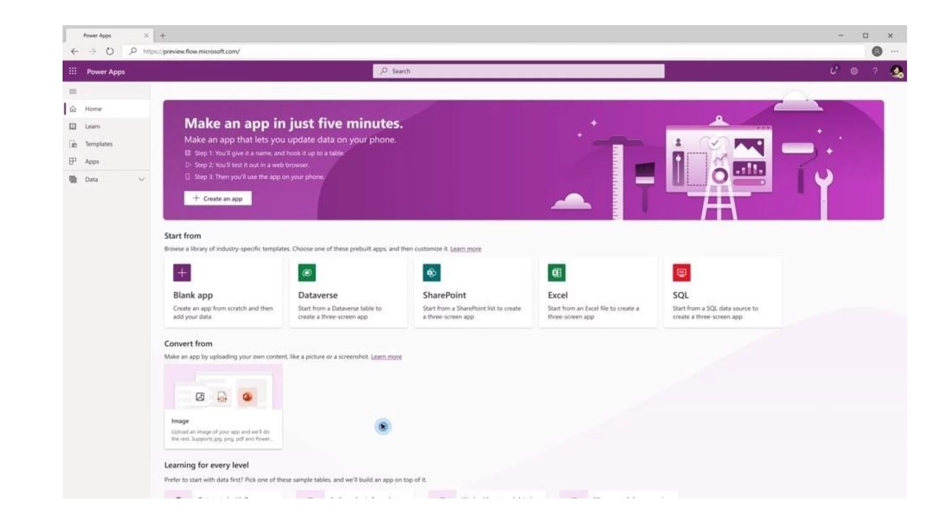Open the browser more options ellipsis
The width and height of the screenshot is (945, 522).
[x=895, y=51]
